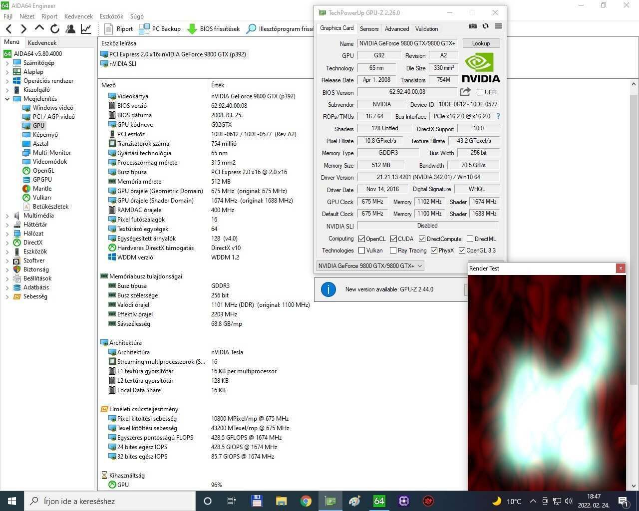Click the AIDA64 back navigation arrow

point(8,29)
